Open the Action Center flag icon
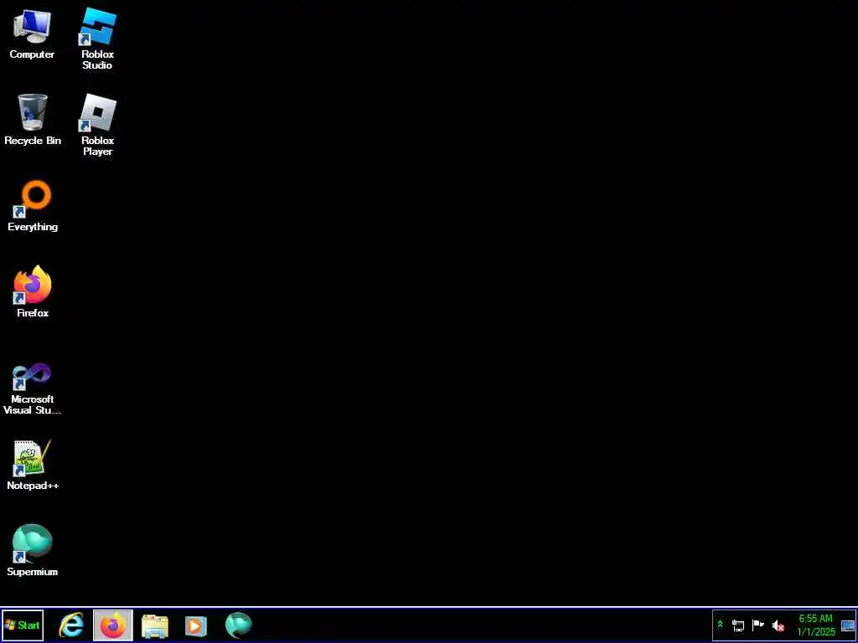The height and width of the screenshot is (643, 858). click(x=757, y=625)
